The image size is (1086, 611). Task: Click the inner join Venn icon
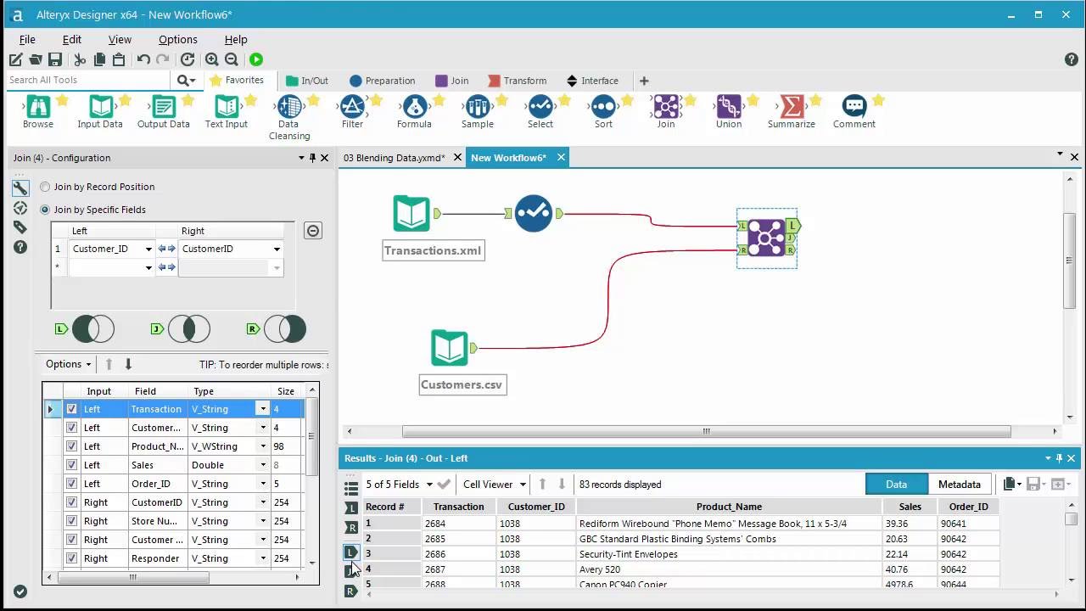(x=189, y=328)
